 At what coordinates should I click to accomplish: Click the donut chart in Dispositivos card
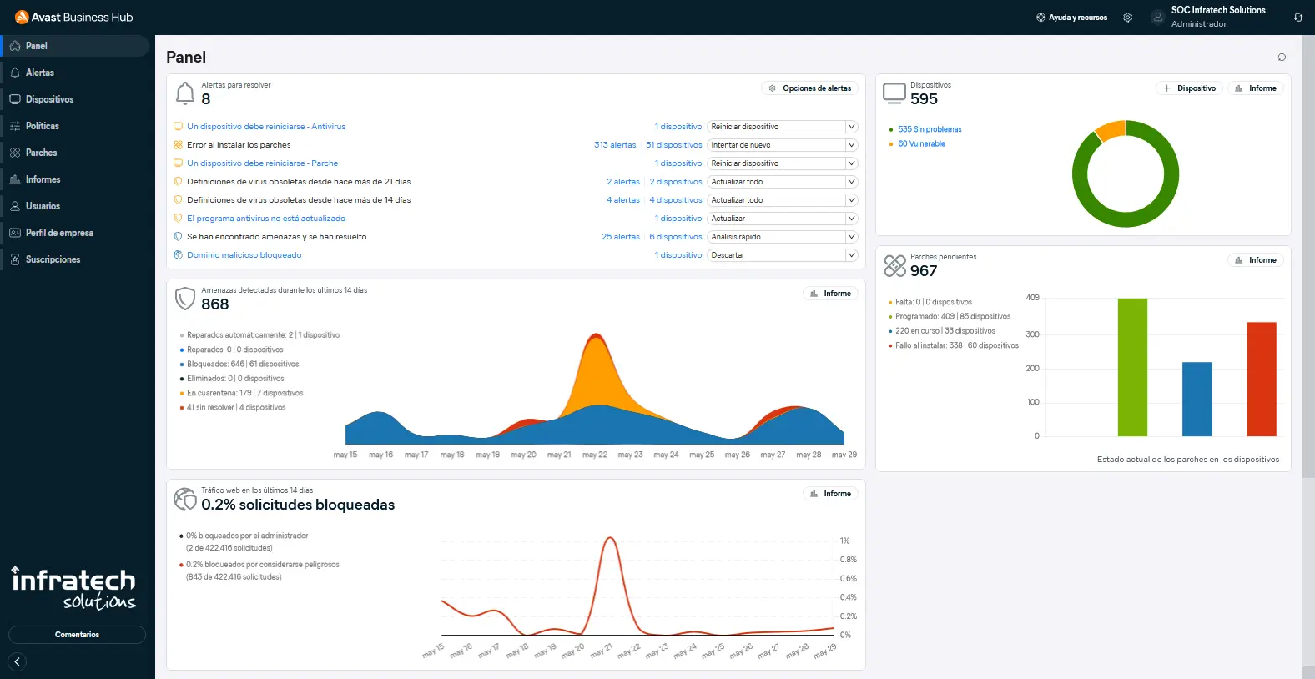point(1126,174)
